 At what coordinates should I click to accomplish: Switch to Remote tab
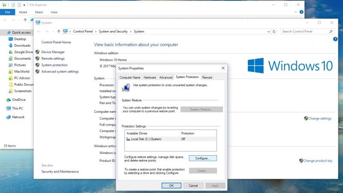(x=207, y=78)
